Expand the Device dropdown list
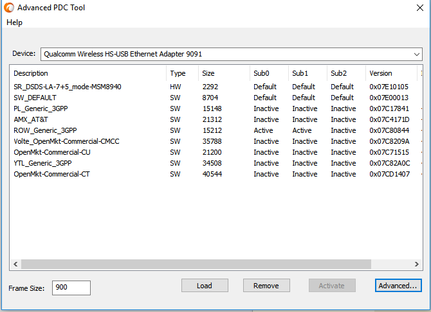 (x=416, y=55)
